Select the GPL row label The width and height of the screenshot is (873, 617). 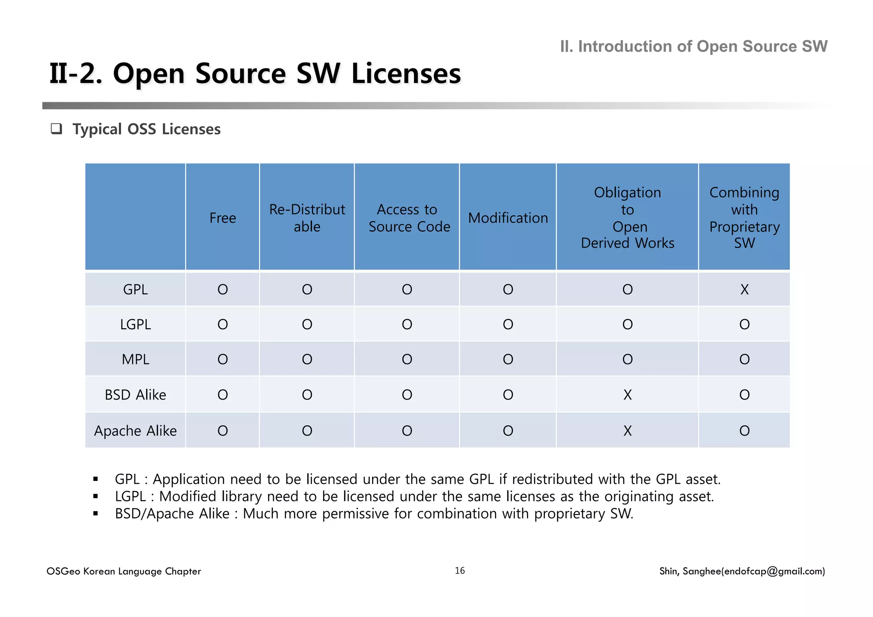click(136, 290)
